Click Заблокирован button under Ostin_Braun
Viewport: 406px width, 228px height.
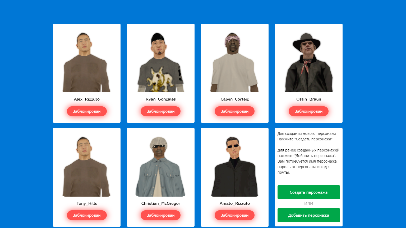pos(309,111)
